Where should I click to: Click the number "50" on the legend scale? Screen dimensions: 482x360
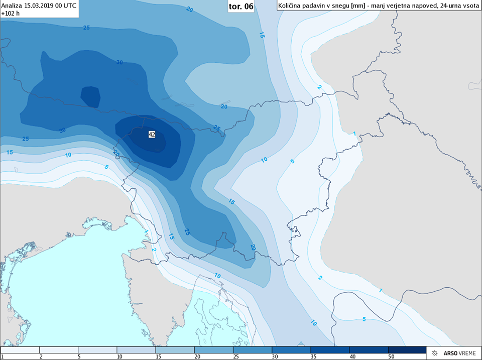click(390, 356)
